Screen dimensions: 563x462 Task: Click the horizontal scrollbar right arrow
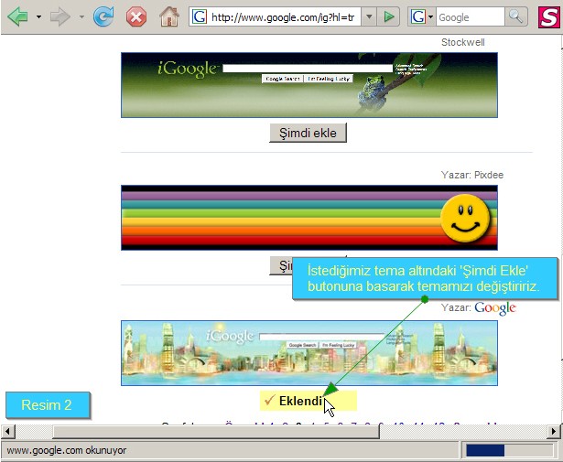tap(553, 432)
